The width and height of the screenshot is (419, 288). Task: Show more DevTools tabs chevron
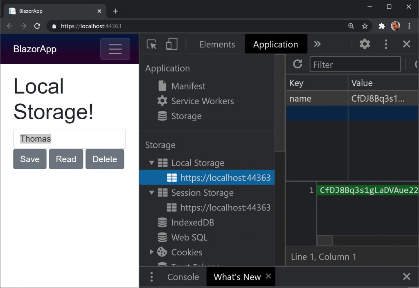317,44
